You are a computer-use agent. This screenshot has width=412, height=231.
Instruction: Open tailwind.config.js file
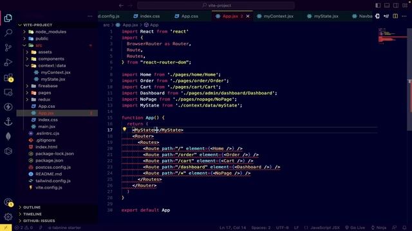(x=53, y=181)
